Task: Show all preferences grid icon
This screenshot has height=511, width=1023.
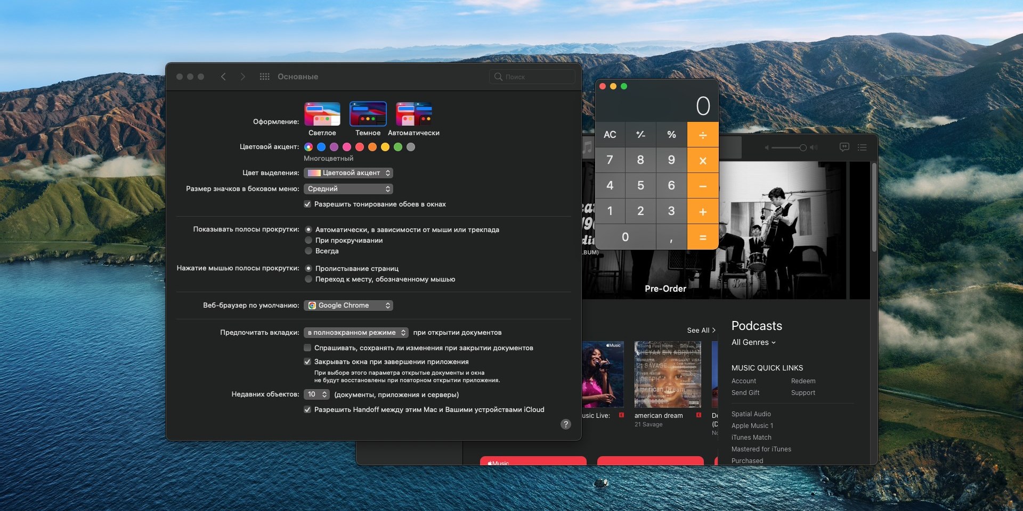Action: pos(264,77)
